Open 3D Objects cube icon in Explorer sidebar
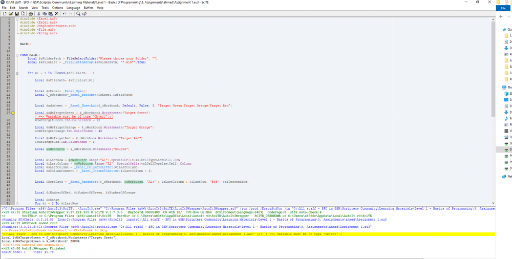Viewport: 512px width, 259px height. (x=506, y=94)
